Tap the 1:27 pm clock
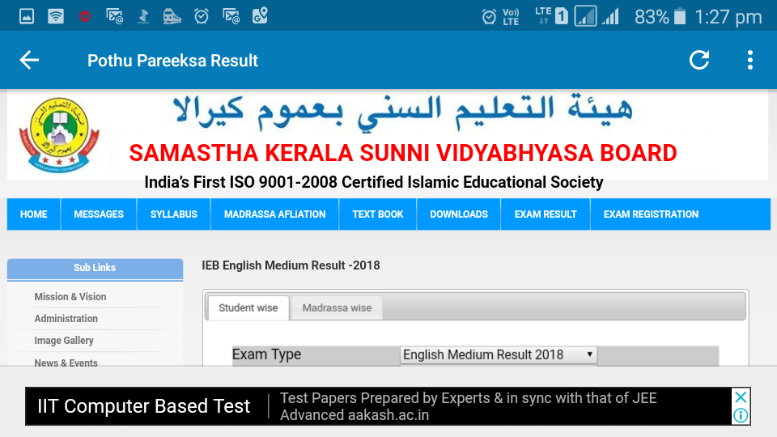 (x=728, y=17)
